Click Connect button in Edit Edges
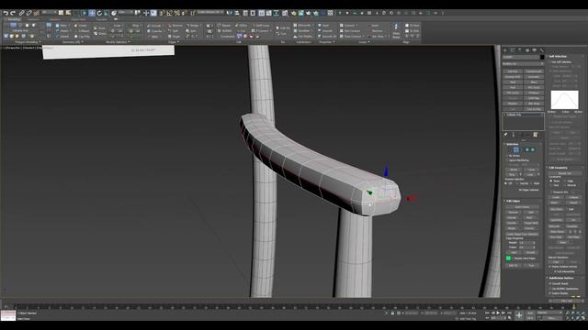The image size is (588, 330). pyautogui.click(x=531, y=228)
